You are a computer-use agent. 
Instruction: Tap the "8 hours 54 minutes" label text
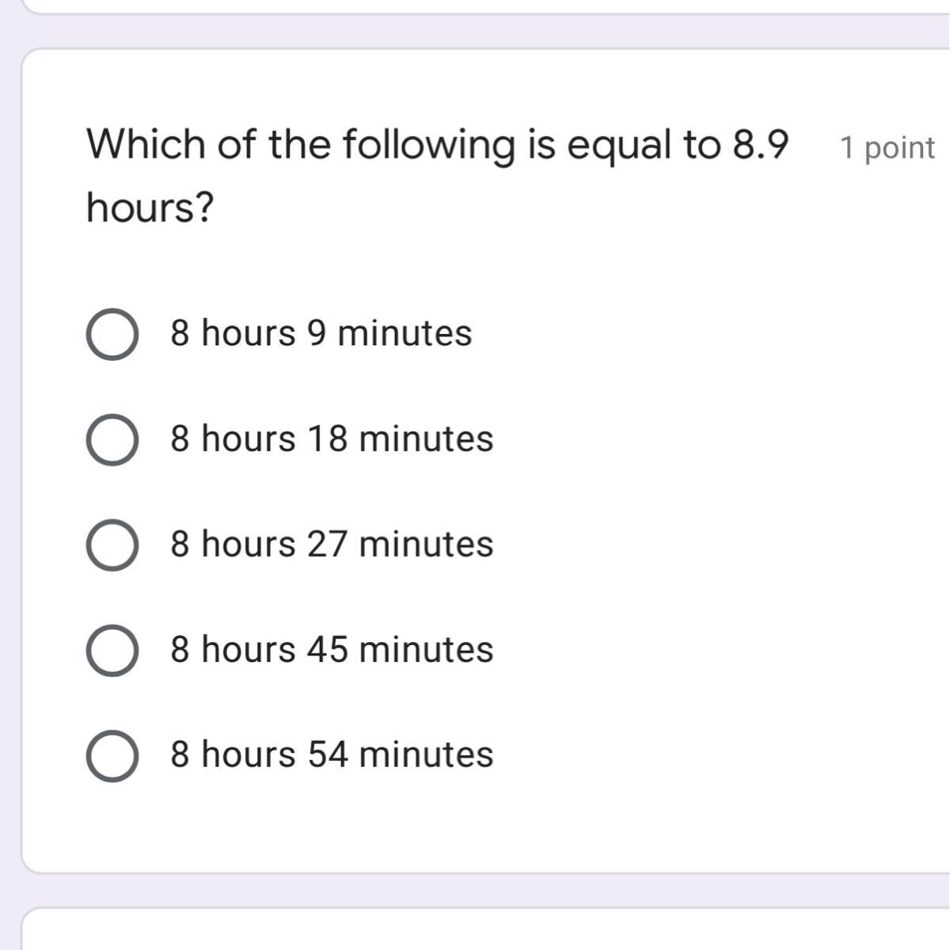(332, 754)
